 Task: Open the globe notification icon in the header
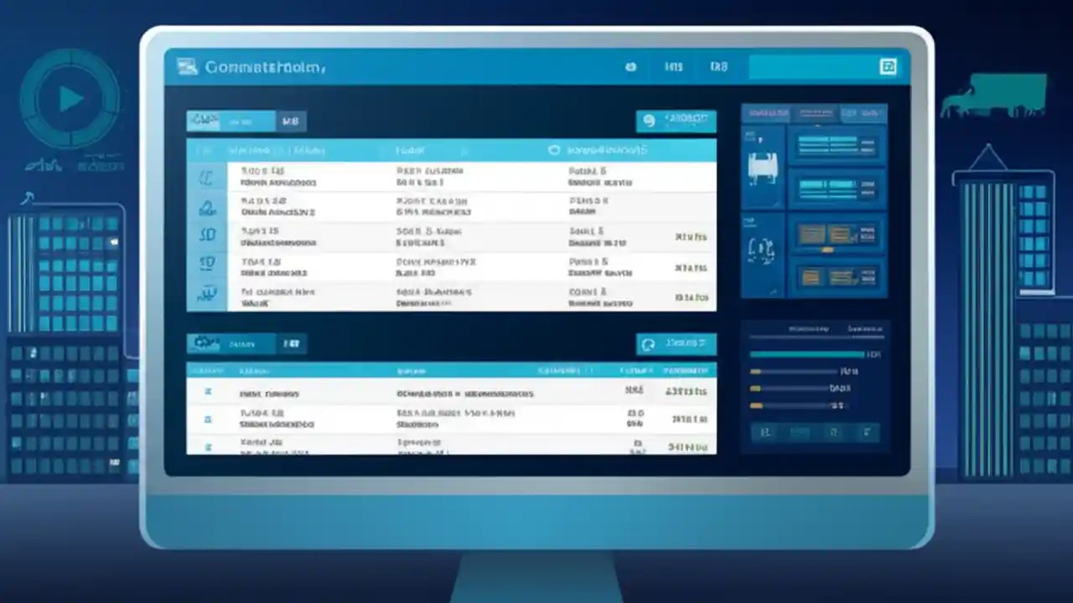631,67
